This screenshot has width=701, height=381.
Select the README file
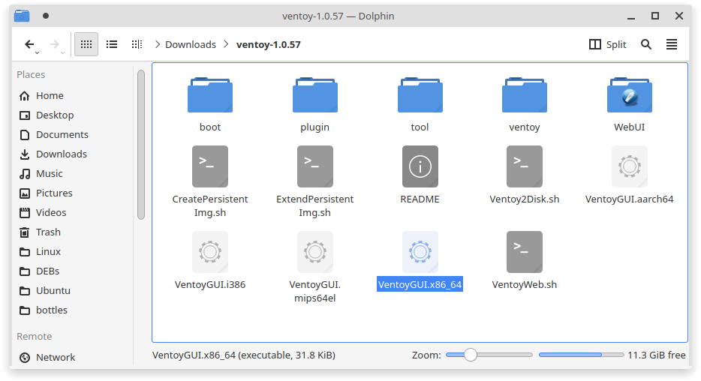pyautogui.click(x=420, y=175)
